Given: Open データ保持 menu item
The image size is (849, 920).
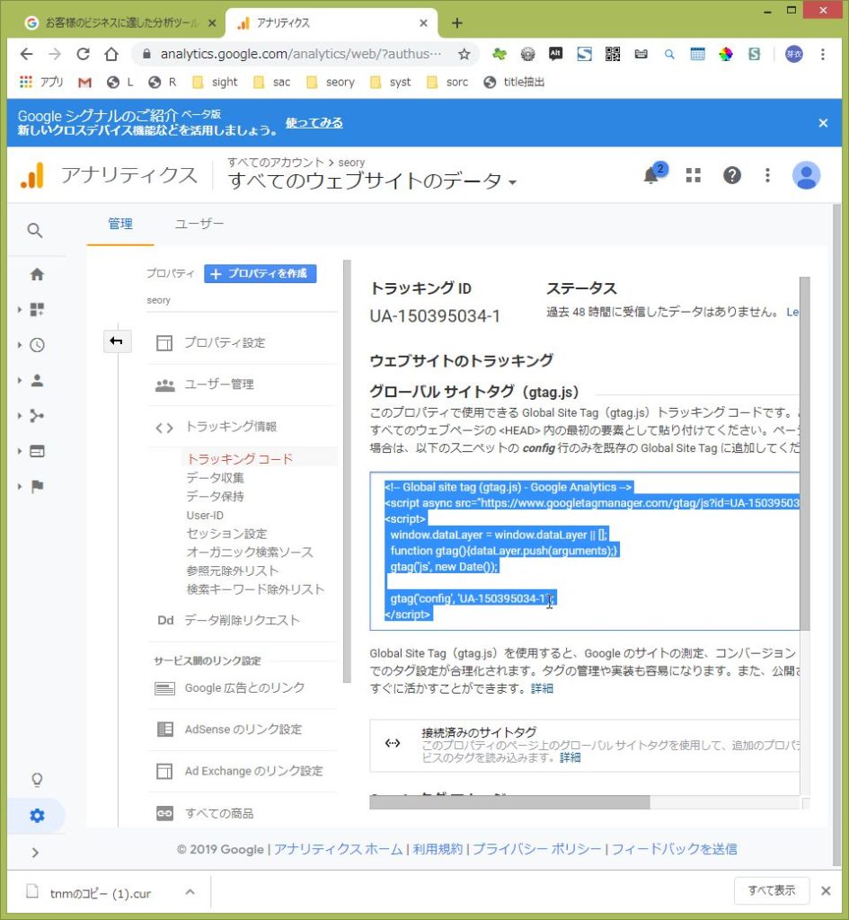Looking at the screenshot, I should (215, 496).
